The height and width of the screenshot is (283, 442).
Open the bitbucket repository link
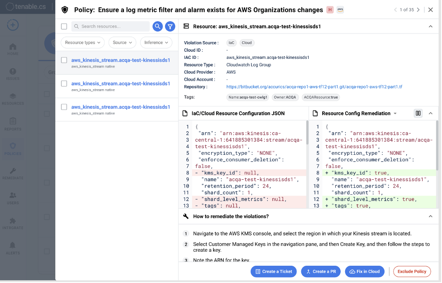click(314, 87)
